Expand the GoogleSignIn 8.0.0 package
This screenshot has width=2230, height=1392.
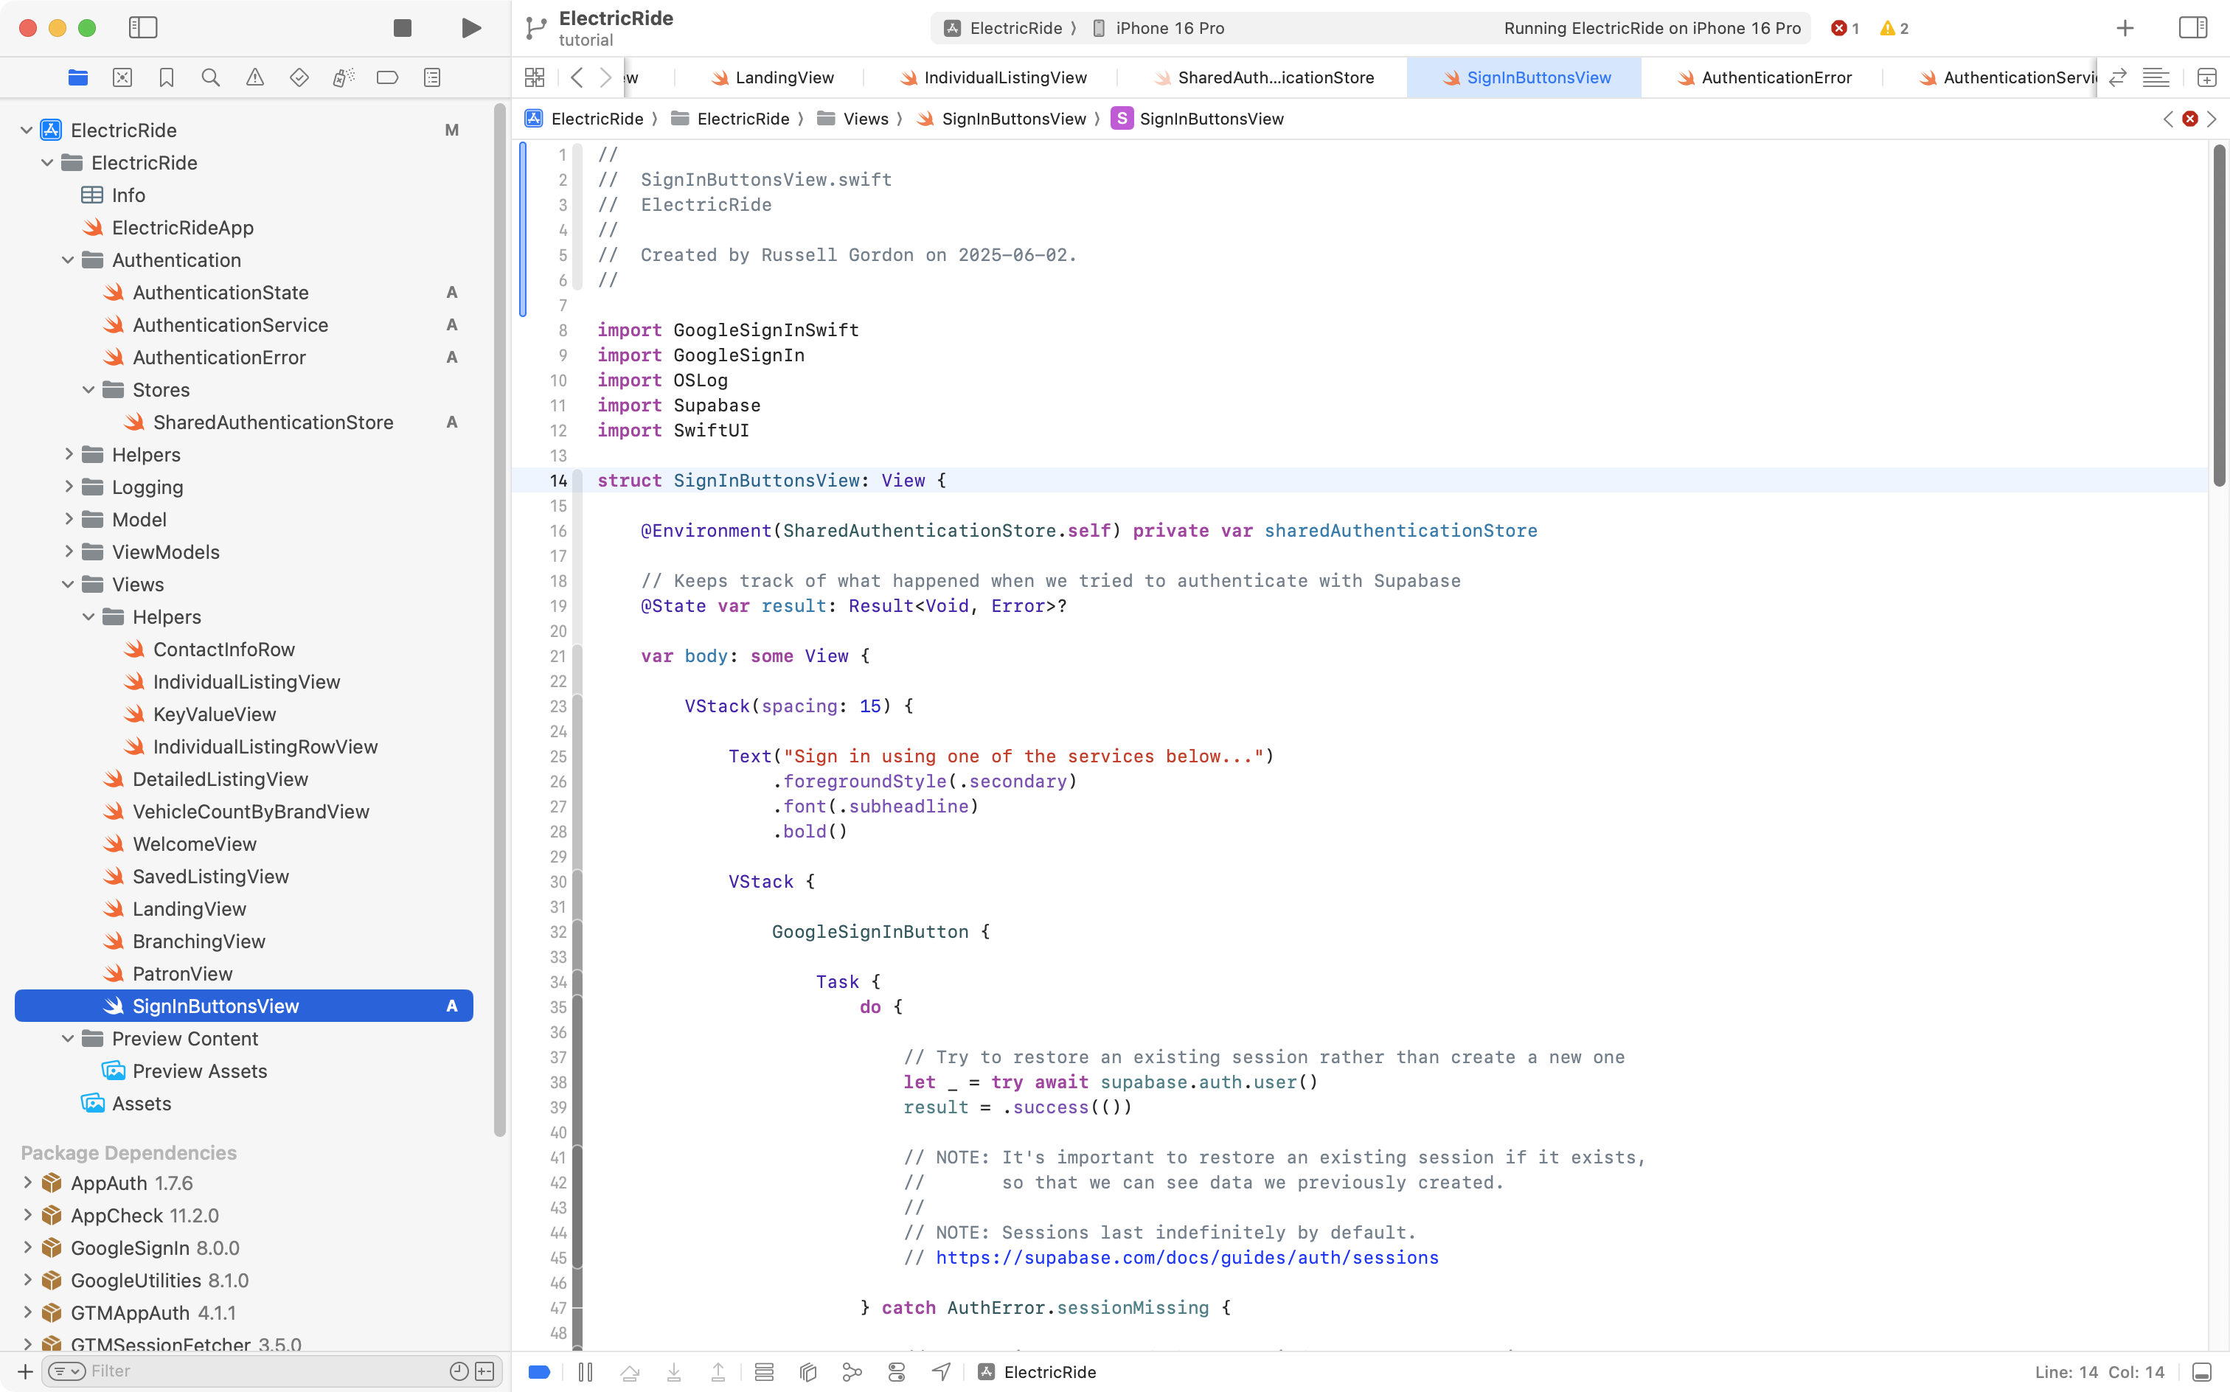coord(27,1248)
